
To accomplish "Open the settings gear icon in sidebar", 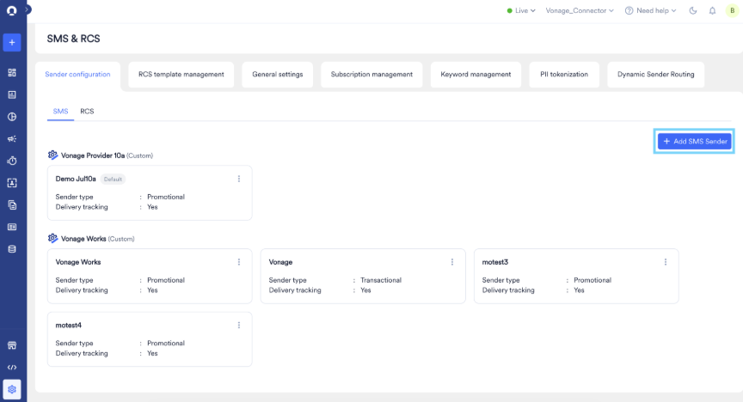I will [12, 389].
